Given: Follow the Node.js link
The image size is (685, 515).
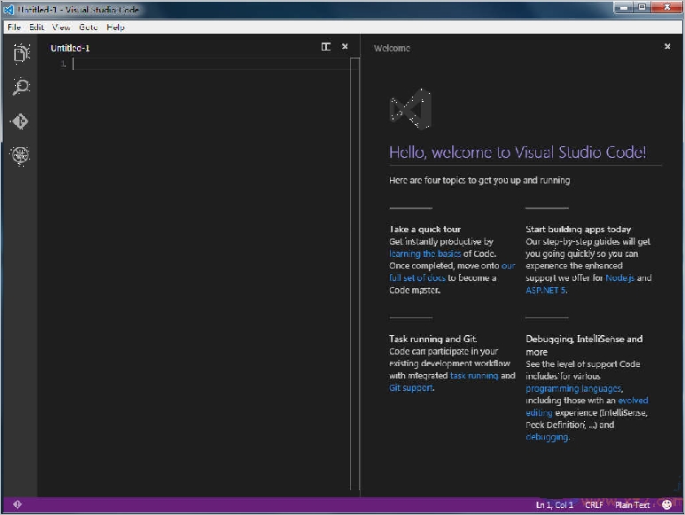Looking at the screenshot, I should 619,277.
